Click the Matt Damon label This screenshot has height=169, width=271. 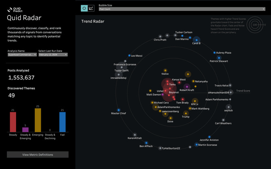[x=153, y=95]
